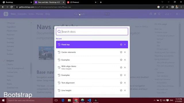Share this page from address bar
Image resolution: width=184 pixels, height=103 pixels.
click(163, 7)
